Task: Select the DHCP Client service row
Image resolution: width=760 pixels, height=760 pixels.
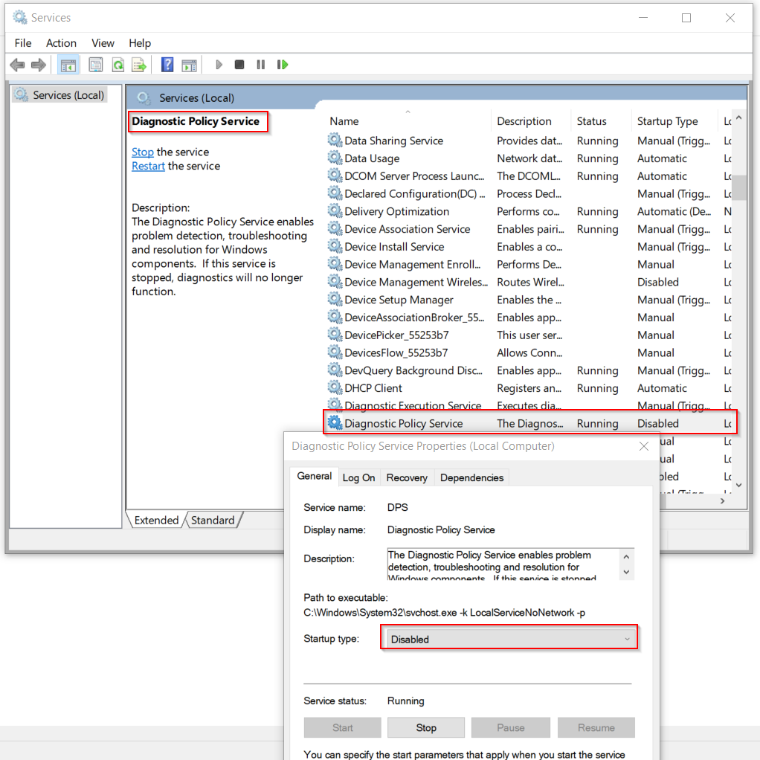Action: pos(373,388)
